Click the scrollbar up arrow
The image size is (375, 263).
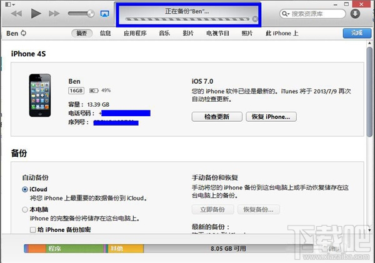[x=369, y=43]
